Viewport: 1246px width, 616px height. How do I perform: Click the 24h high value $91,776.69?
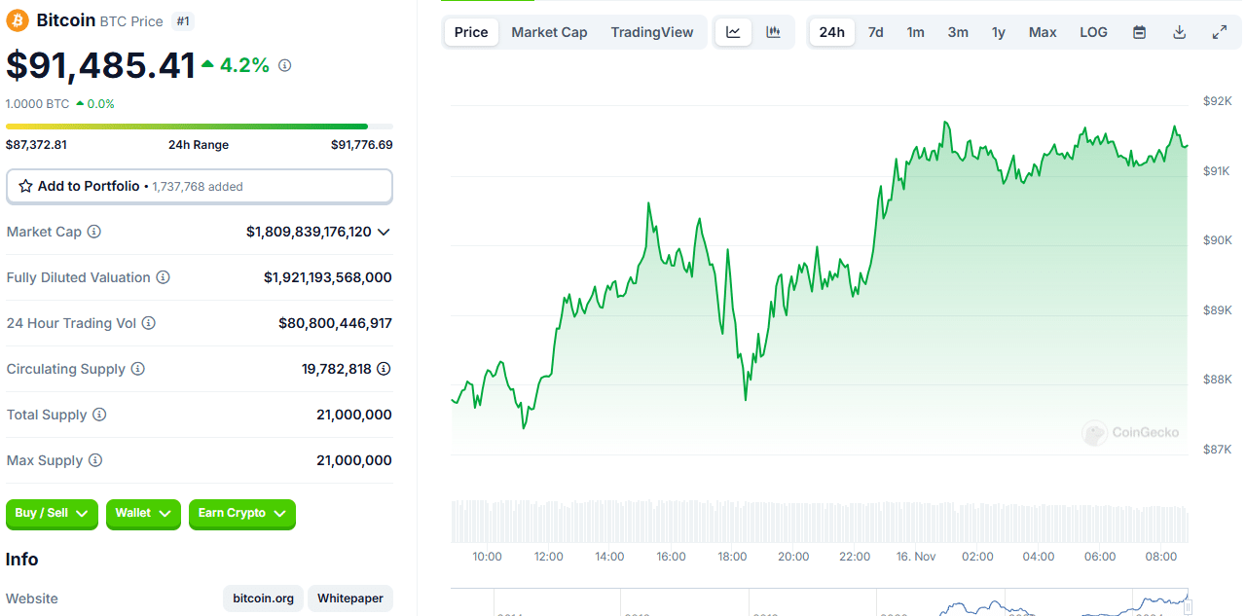(x=362, y=145)
